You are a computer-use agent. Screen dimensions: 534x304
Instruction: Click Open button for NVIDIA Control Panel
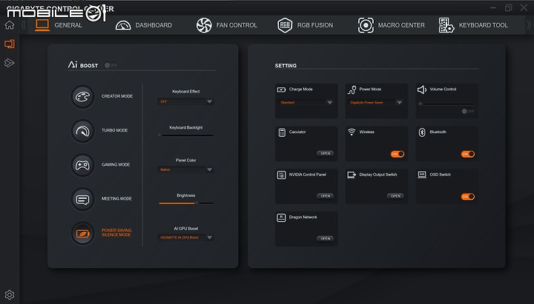pyautogui.click(x=326, y=196)
